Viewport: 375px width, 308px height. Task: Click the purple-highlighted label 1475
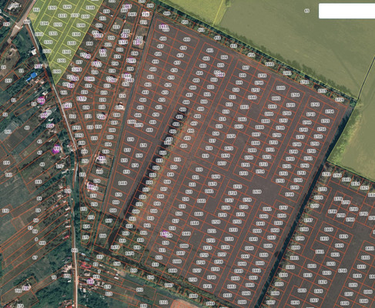(165, 233)
